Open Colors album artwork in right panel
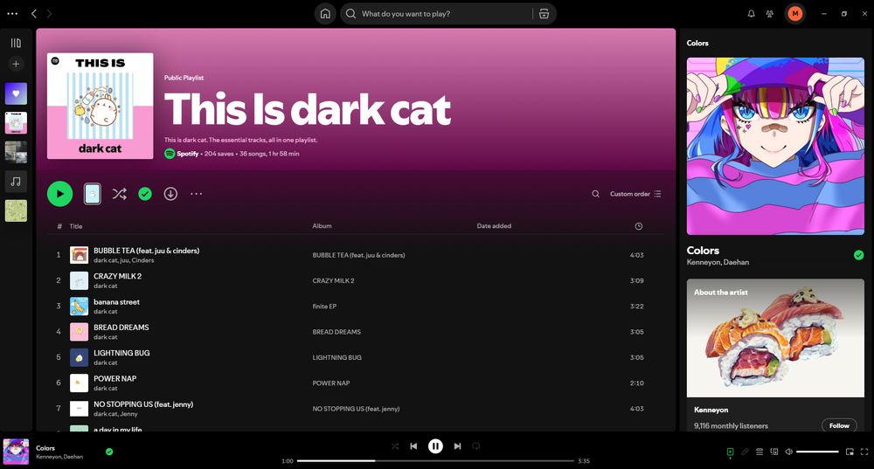 point(775,146)
